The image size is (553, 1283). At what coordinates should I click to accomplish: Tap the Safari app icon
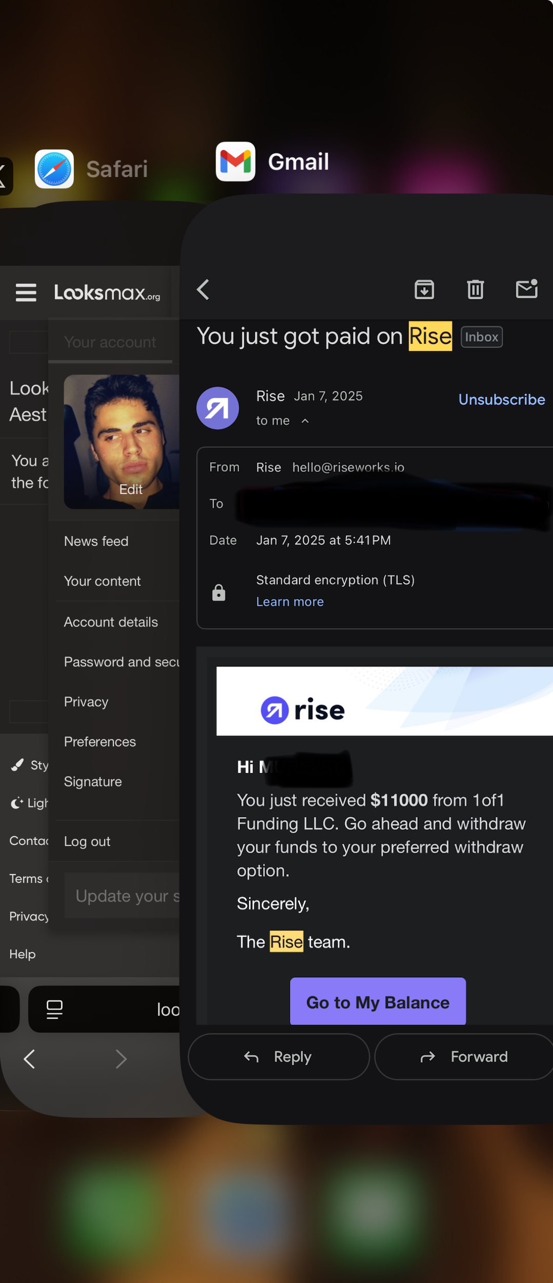[x=54, y=169]
